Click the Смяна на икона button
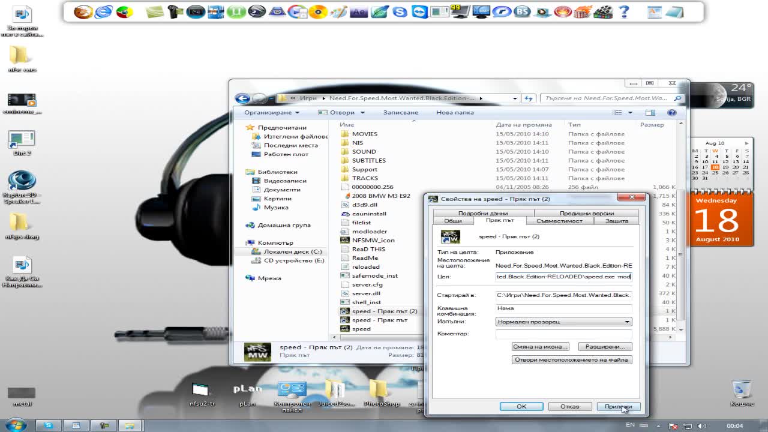Viewport: 768px width, 432px height. coord(540,346)
